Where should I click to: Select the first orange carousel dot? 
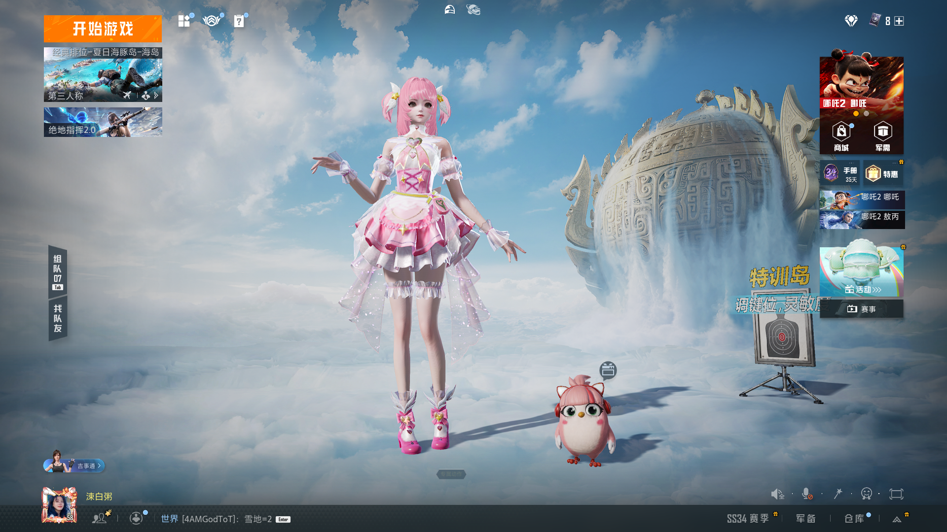(x=856, y=114)
